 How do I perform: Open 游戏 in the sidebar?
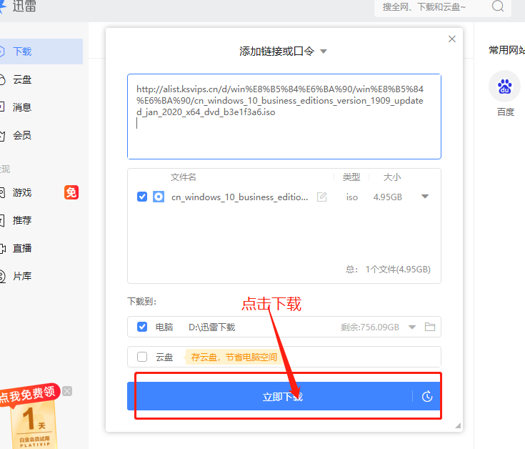(22, 192)
